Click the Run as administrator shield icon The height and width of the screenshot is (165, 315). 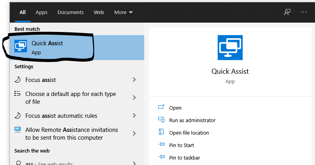[x=161, y=120]
